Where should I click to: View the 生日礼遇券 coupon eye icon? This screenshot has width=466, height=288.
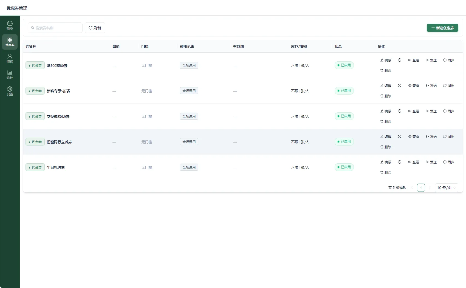[414, 162]
